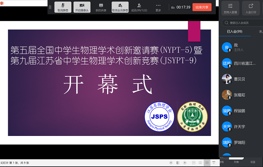Click the 开幕式 slide title text
This screenshot has width=263, height=167.
click(x=108, y=85)
